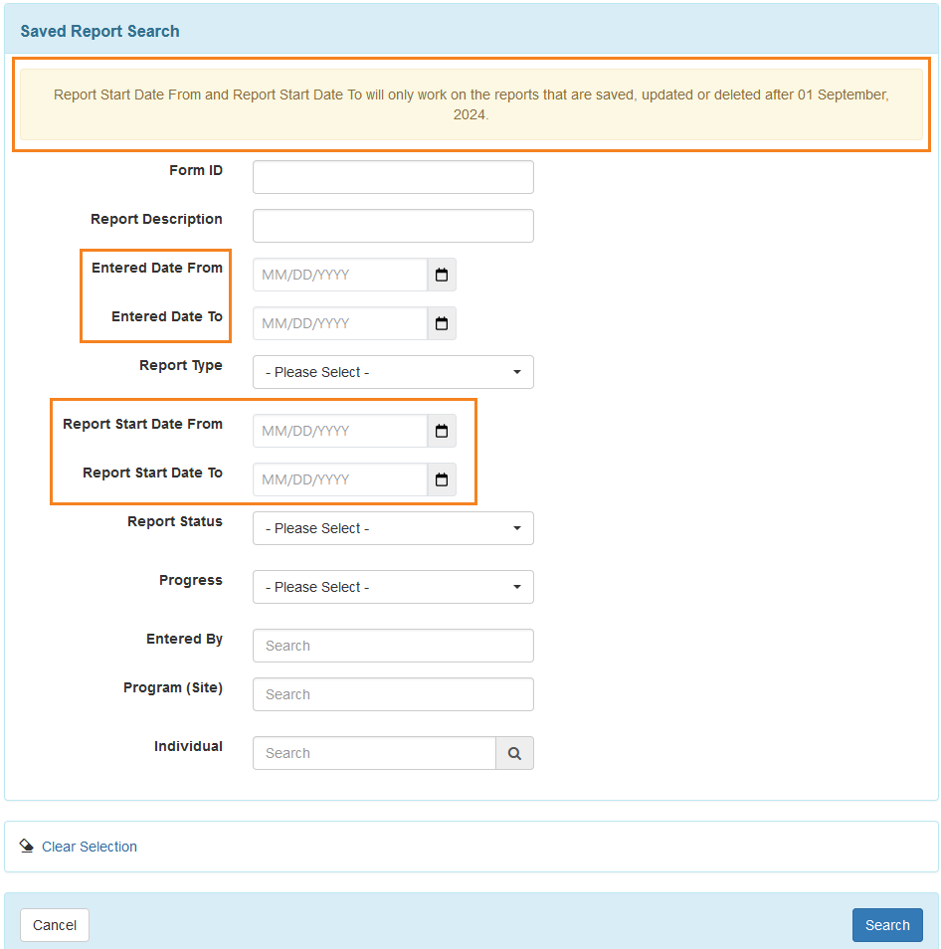Focus the Report Description input field

click(393, 226)
